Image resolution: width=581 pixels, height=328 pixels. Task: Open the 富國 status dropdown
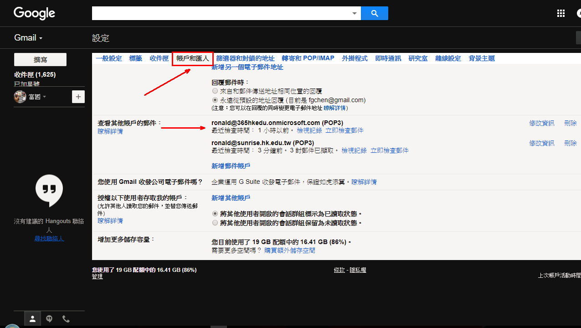[37, 97]
